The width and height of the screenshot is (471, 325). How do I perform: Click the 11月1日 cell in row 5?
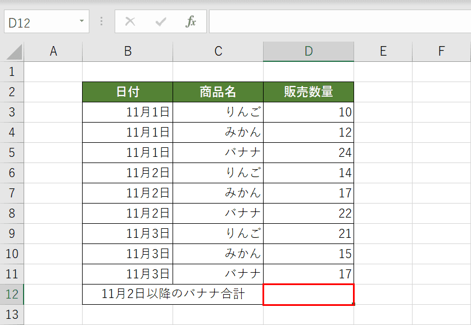pos(128,152)
